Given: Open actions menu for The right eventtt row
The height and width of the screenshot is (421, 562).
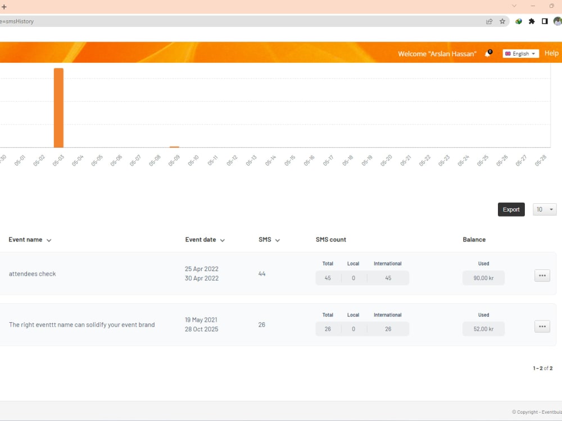Looking at the screenshot, I should click(542, 327).
